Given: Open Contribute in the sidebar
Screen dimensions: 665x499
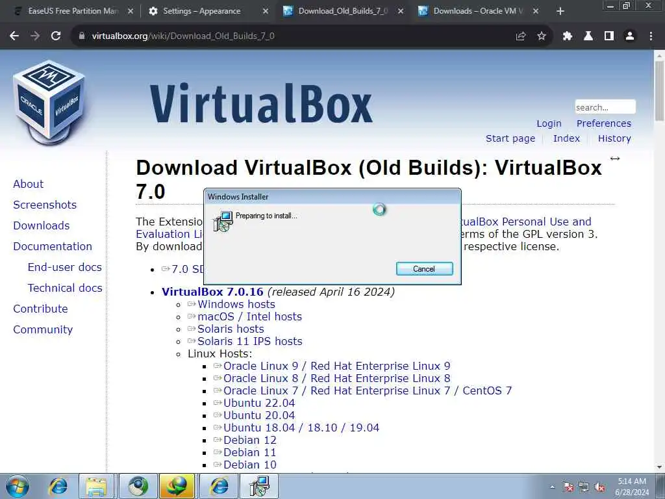Looking at the screenshot, I should 40,309.
